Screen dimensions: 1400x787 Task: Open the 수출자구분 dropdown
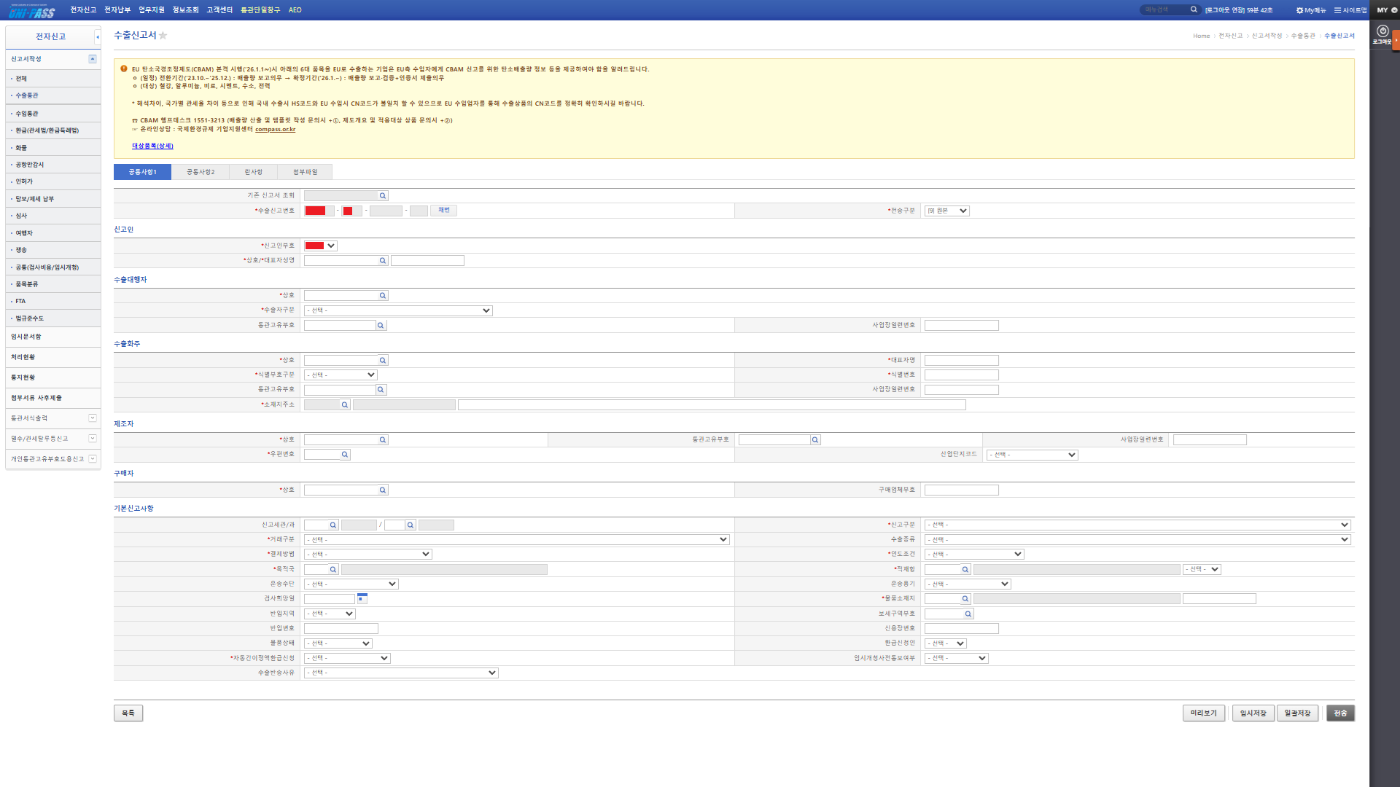click(398, 311)
